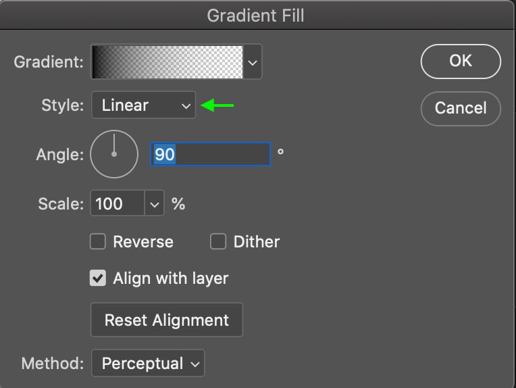Click the 'Gradient:' label text
Screen dimensions: 516x388
pyautogui.click(x=49, y=62)
